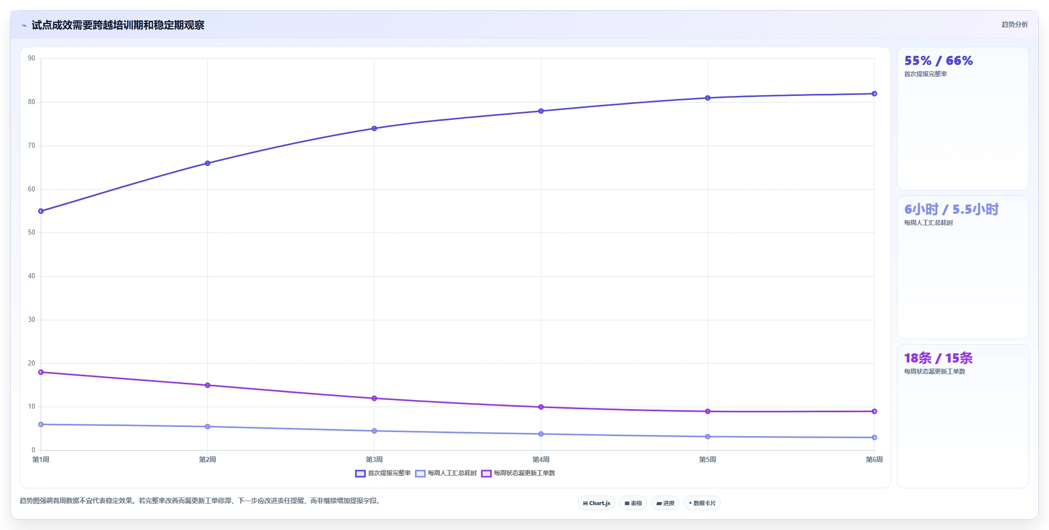Click the trend icon beside the panel title
This screenshot has height=530, width=1049.
(24, 25)
